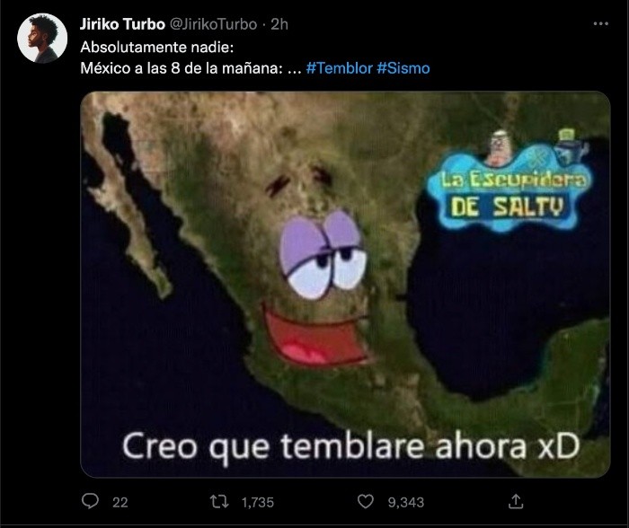Like the tweet with the heart icon
This screenshot has width=629, height=528.
[x=365, y=501]
